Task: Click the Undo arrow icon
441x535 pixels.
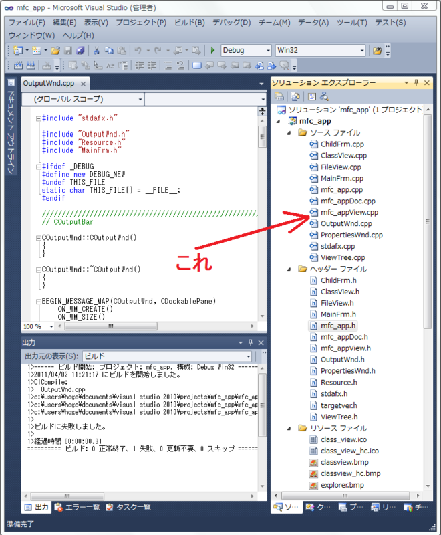Action: coord(138,51)
